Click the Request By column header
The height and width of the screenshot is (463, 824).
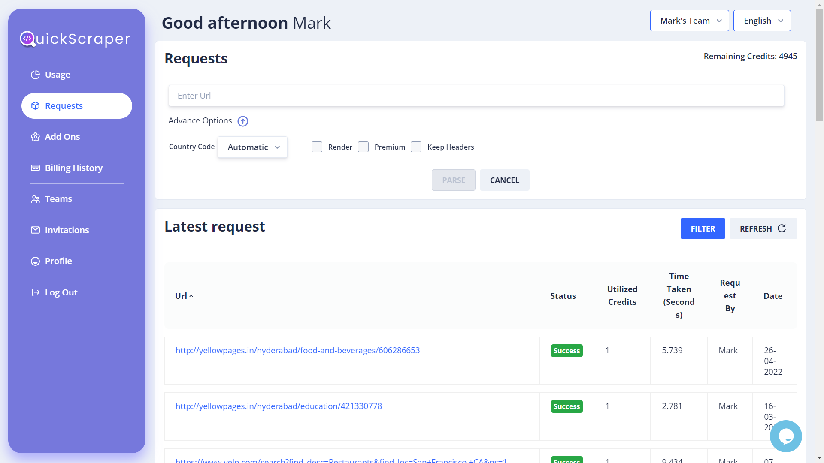coord(730,295)
